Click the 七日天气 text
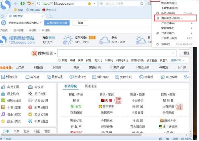This screenshot has width=199, height=141. [x=47, y=42]
